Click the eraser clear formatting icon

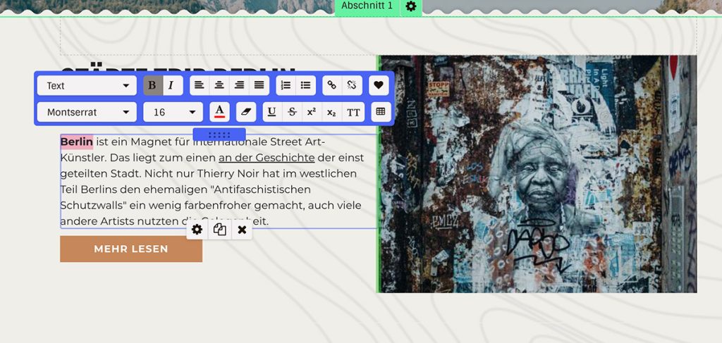[245, 112]
